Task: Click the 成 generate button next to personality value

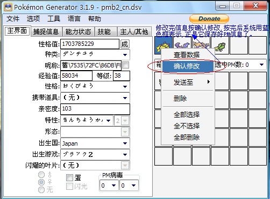Action: (x=125, y=44)
